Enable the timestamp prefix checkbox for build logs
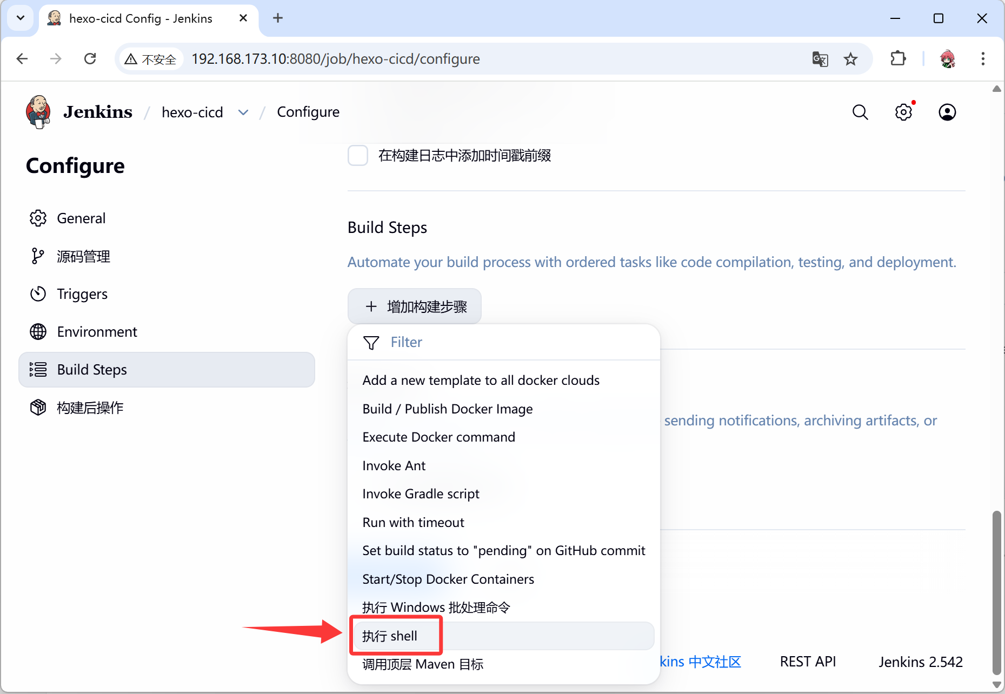The width and height of the screenshot is (1005, 694). 357,156
